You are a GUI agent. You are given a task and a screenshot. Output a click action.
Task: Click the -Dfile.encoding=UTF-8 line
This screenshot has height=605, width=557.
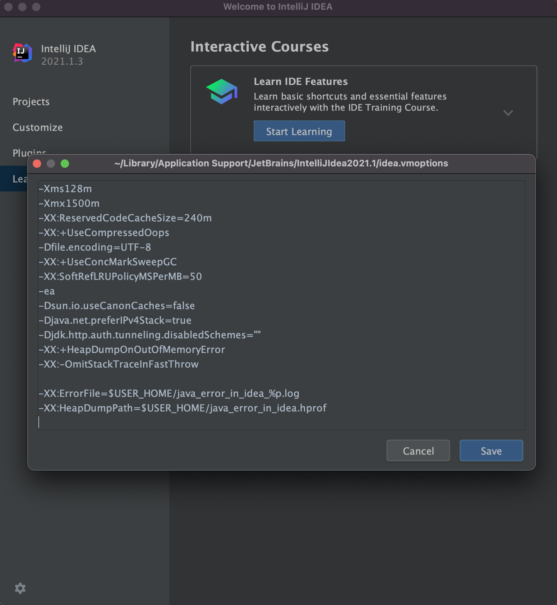click(95, 247)
